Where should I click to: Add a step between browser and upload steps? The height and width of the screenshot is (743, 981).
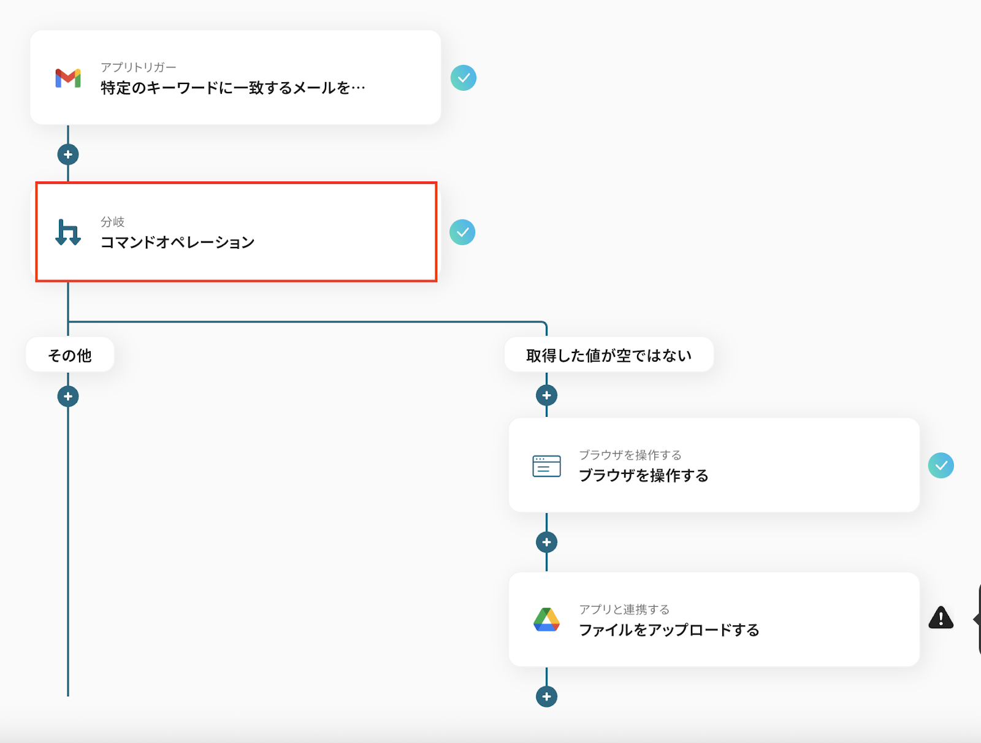click(x=546, y=542)
